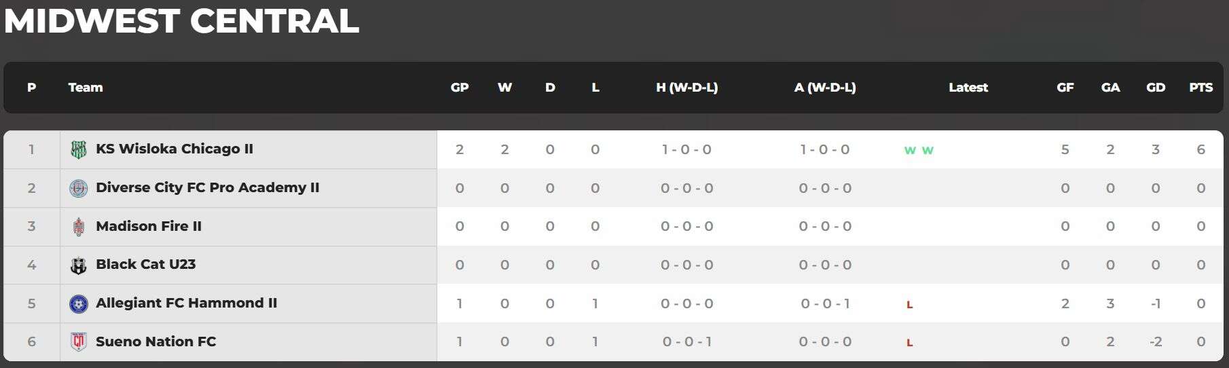
Task: Click the first green W result for Wisloka
Action: 910,150
